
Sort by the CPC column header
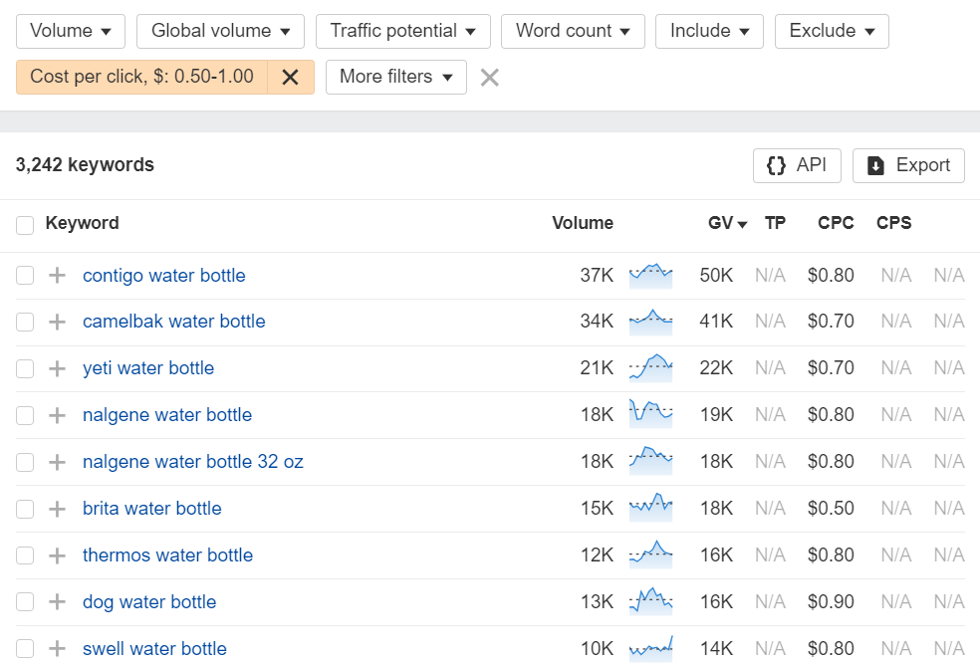point(836,223)
